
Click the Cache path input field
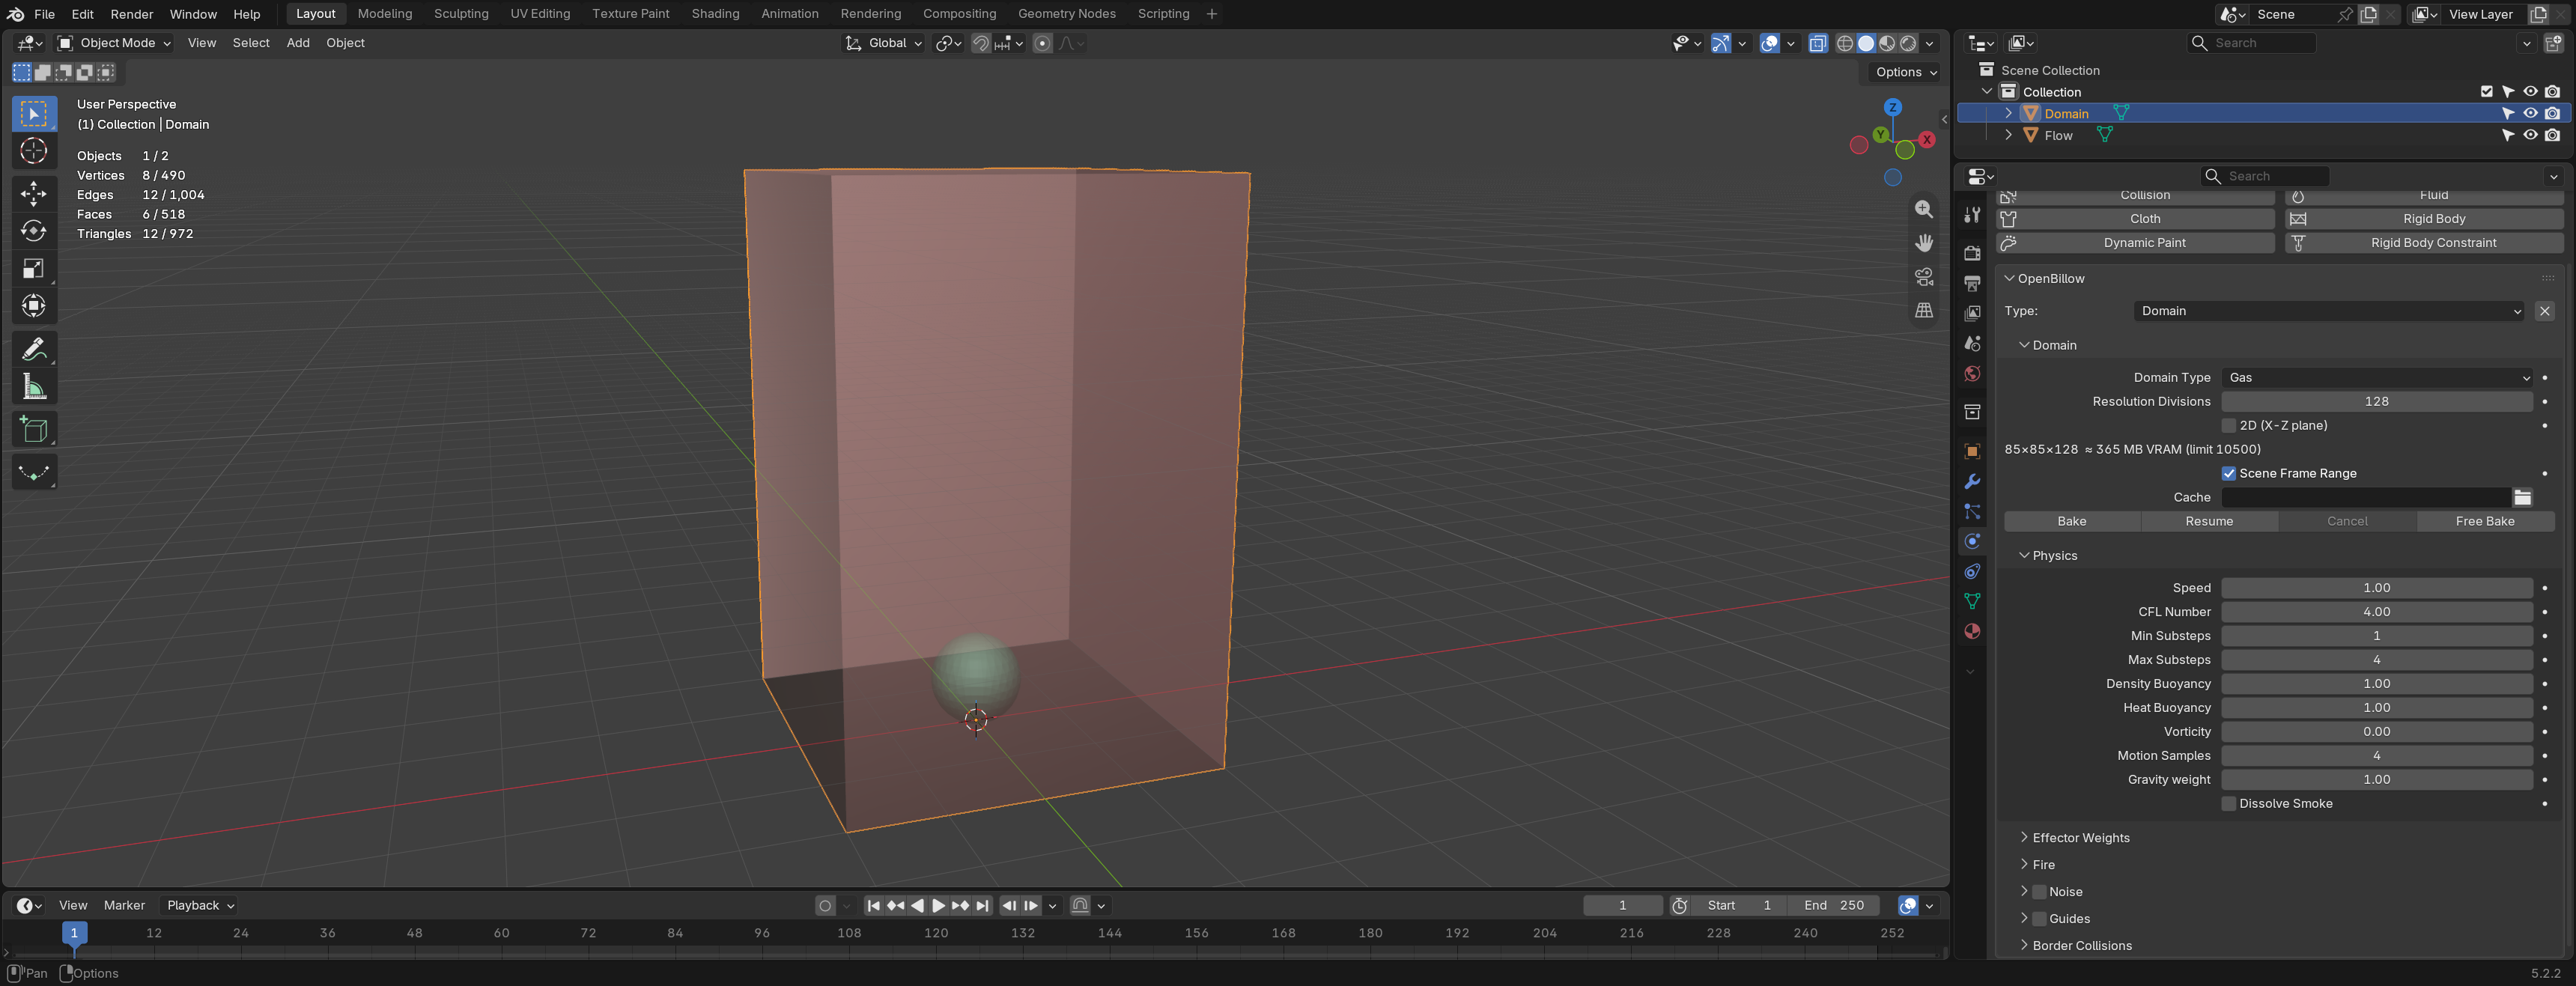[2366, 497]
